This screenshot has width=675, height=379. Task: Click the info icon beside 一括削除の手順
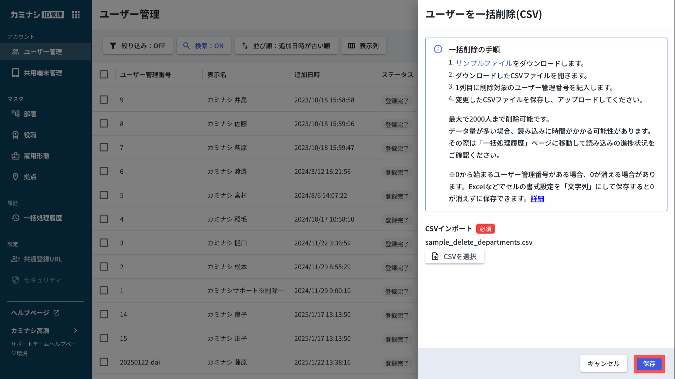tap(438, 49)
